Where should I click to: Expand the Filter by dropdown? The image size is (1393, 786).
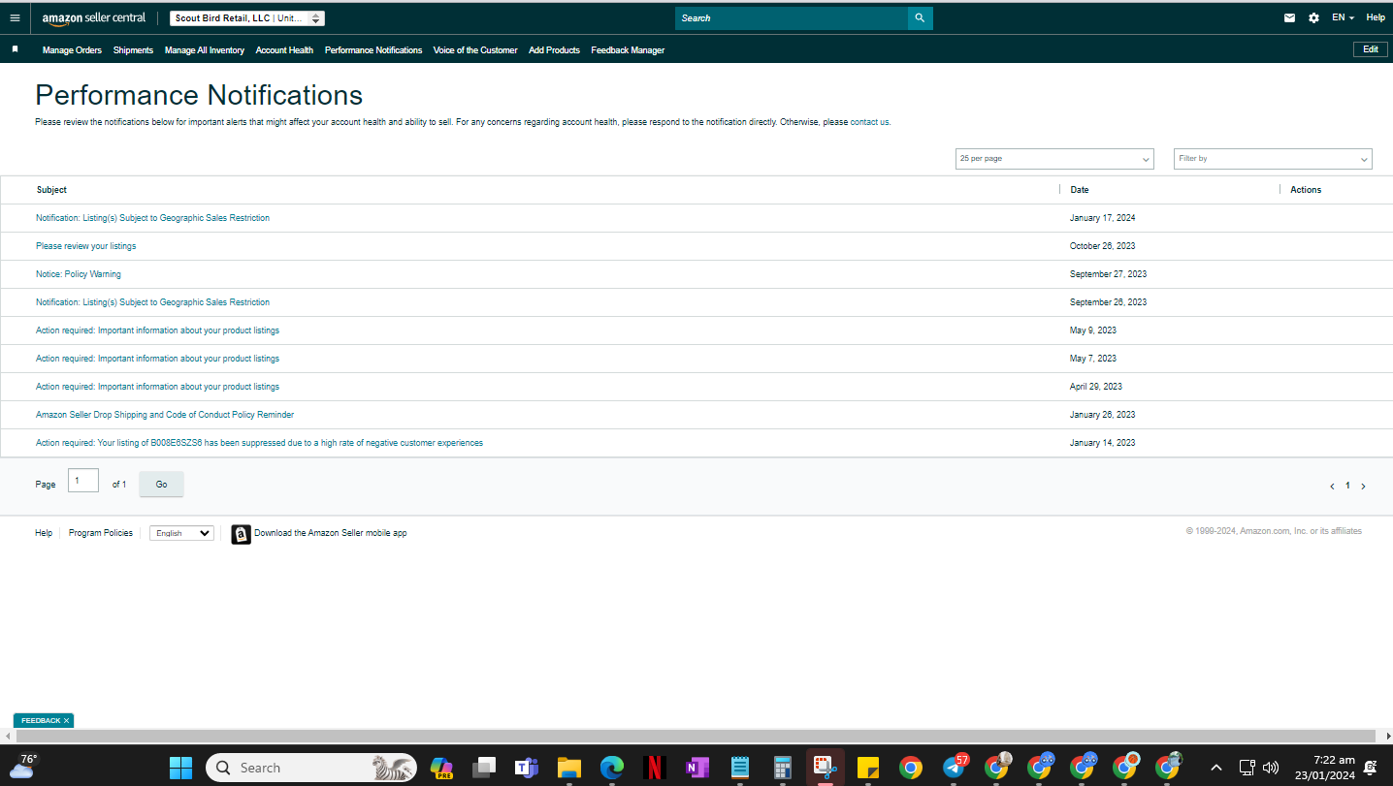click(x=1273, y=159)
